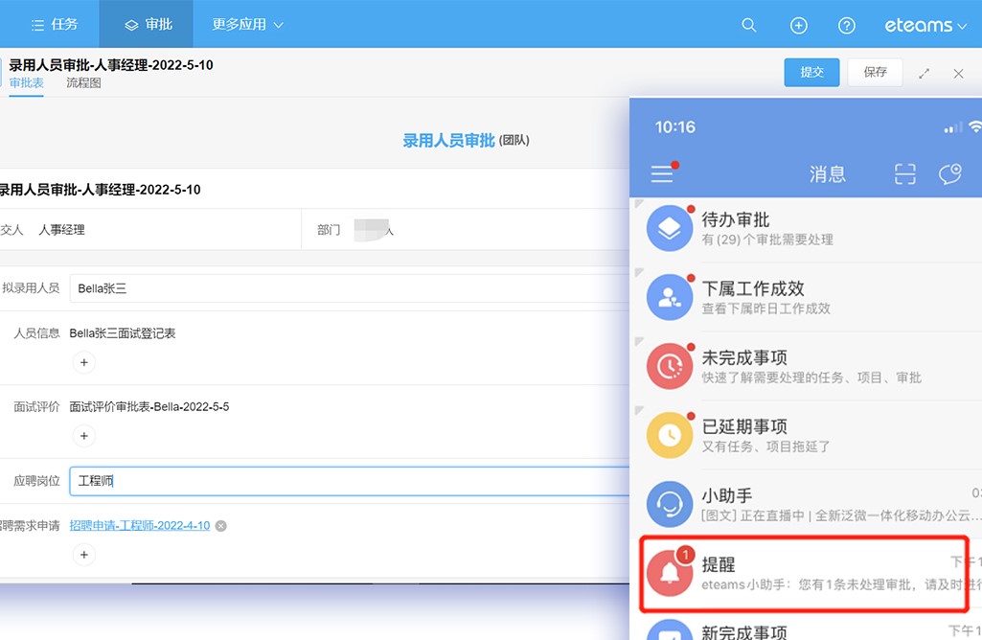The width and height of the screenshot is (982, 640).
Task: Click the expand fullscreen arrows icon
Action: point(924,74)
